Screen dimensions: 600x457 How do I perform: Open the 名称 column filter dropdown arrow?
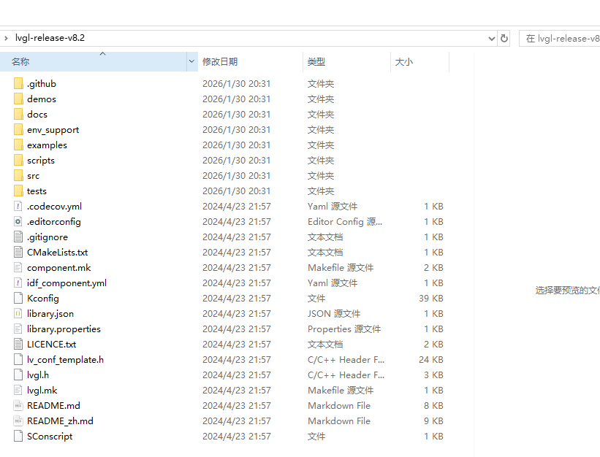(192, 62)
